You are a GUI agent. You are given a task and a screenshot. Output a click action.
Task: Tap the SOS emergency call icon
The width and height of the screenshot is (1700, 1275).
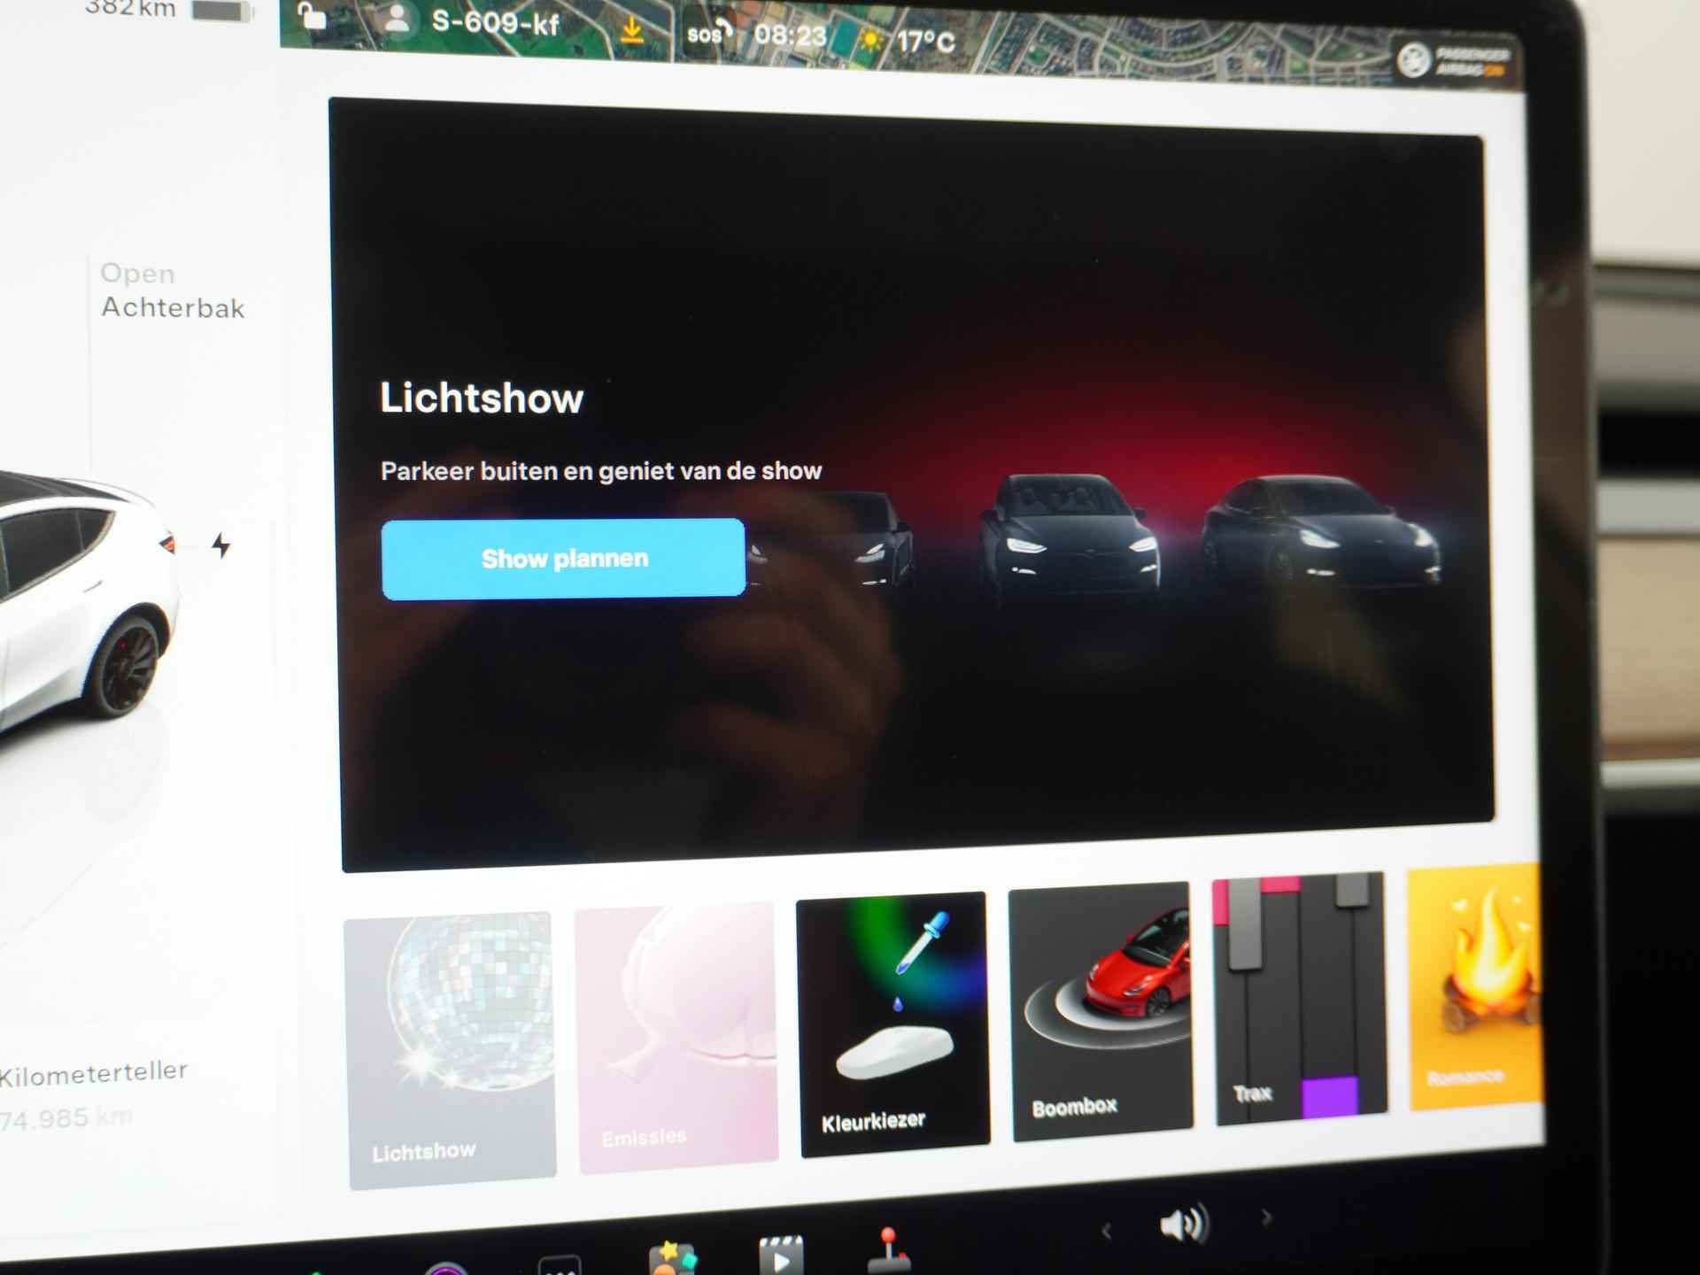pos(708,35)
